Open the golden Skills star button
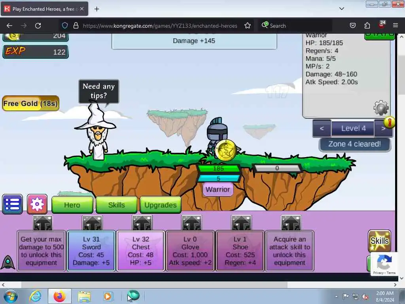 coord(379,241)
